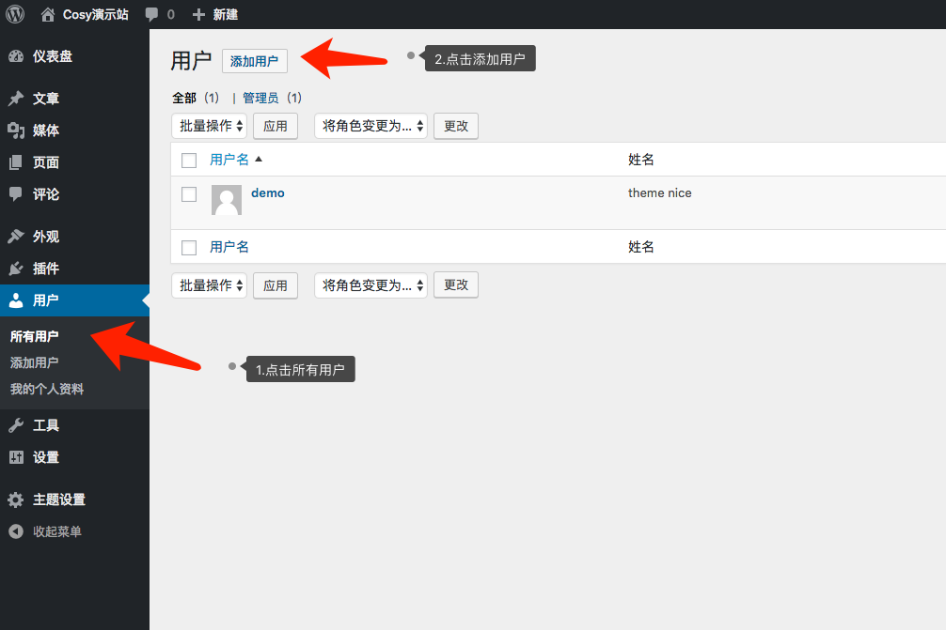Screen dimensions: 946x630
Task: Click the 页面 pages icon
Action: click(16, 162)
